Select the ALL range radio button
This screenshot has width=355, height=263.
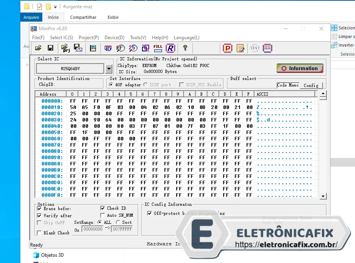click(99, 222)
